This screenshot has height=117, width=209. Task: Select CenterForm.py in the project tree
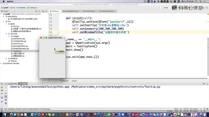(x=19, y=39)
